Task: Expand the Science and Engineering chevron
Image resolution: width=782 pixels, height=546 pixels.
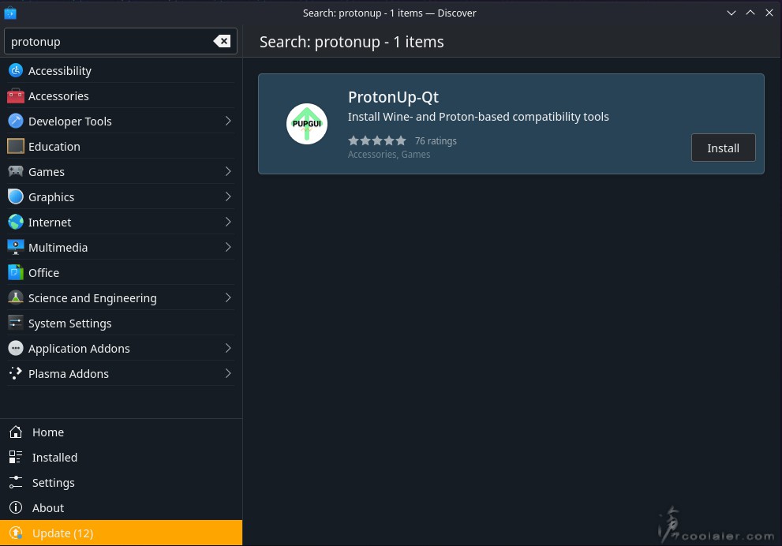Action: coord(228,297)
